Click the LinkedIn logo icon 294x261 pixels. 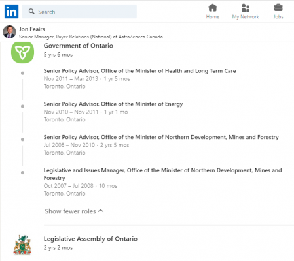(x=11, y=12)
